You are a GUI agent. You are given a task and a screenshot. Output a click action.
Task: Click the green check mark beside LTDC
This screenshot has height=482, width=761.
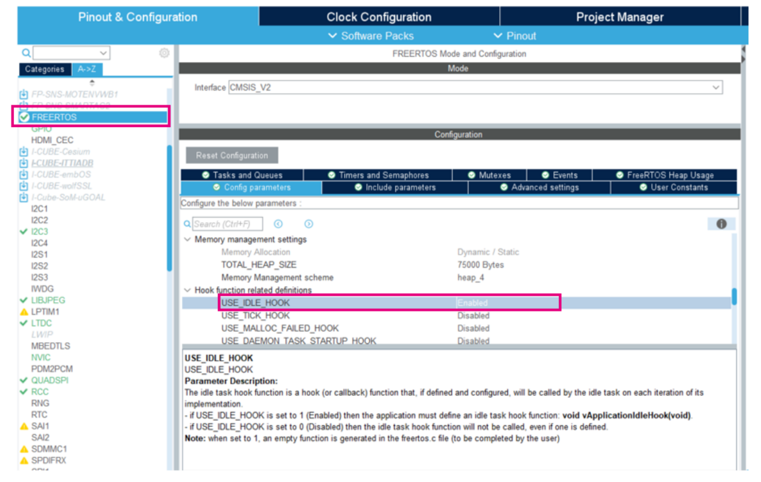pos(23,323)
